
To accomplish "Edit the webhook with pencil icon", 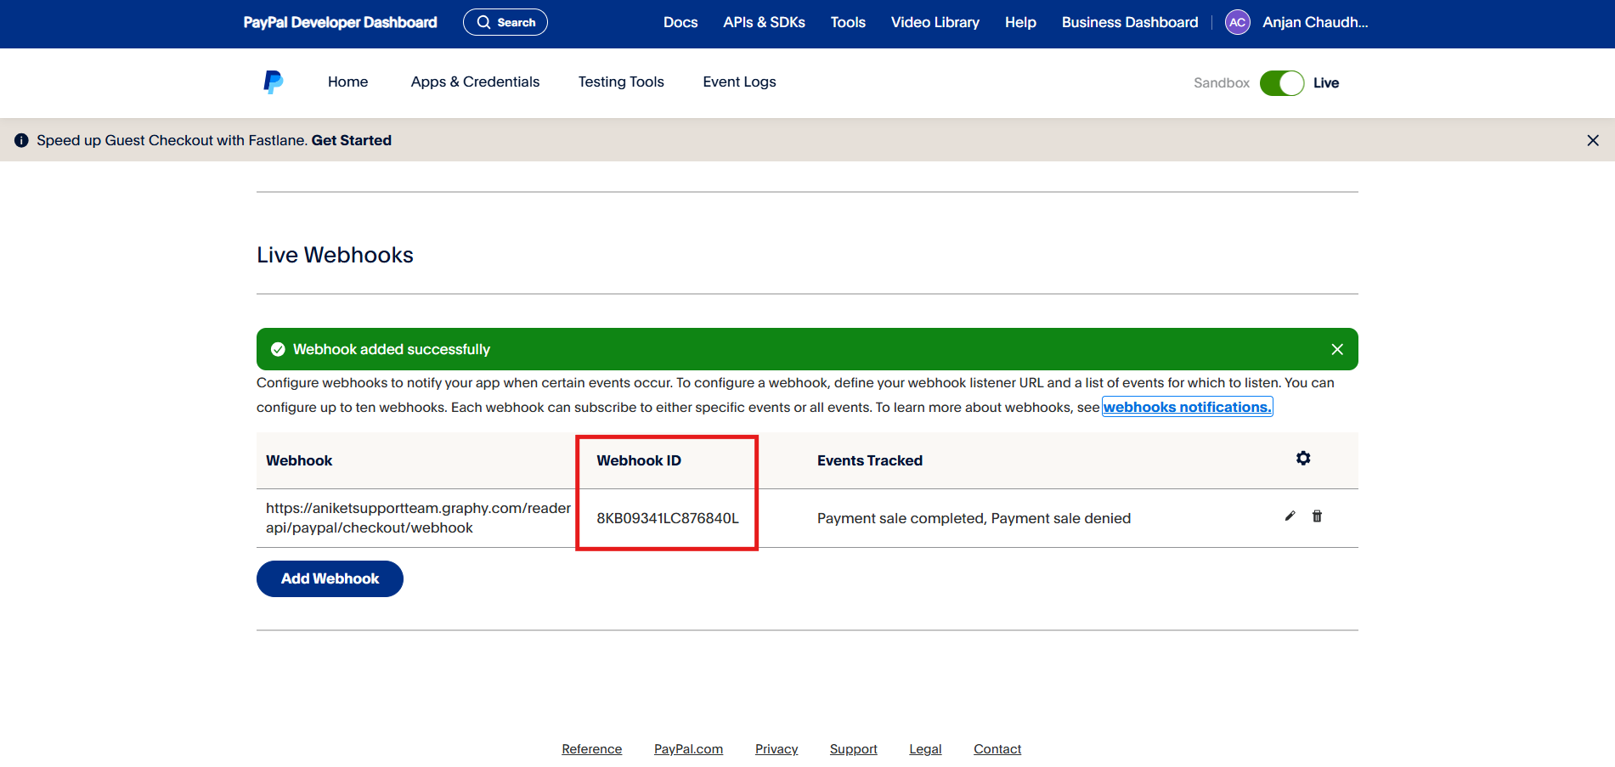I will pyautogui.click(x=1290, y=516).
